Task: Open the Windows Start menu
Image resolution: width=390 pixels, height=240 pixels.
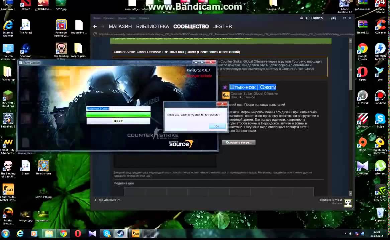Action: point(5,234)
